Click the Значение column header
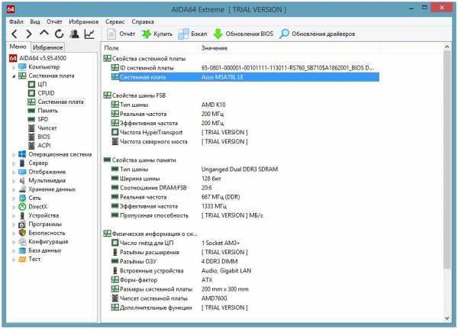The image size is (458, 329). click(214, 48)
